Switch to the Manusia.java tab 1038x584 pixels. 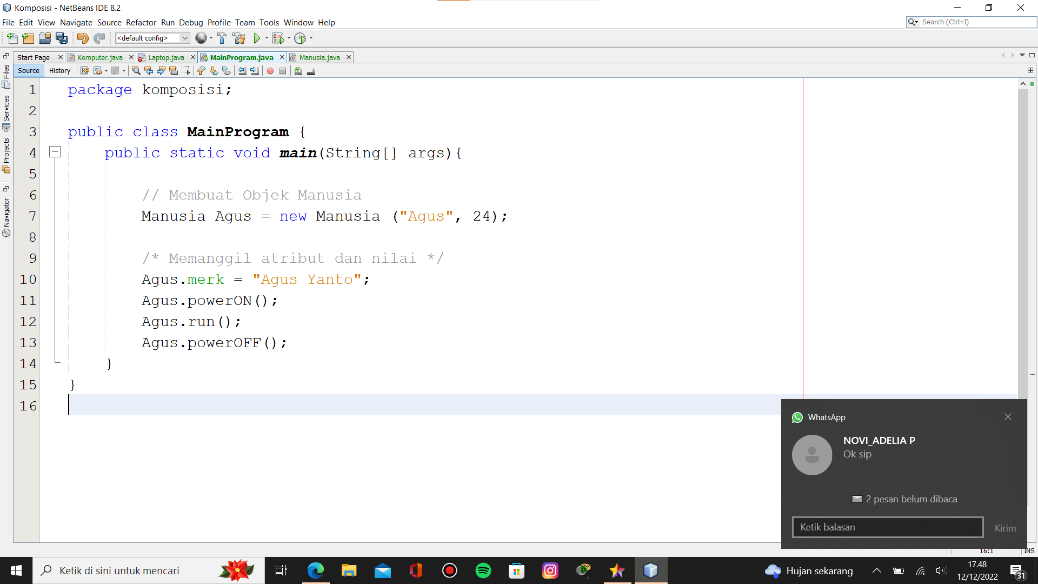tap(319, 57)
